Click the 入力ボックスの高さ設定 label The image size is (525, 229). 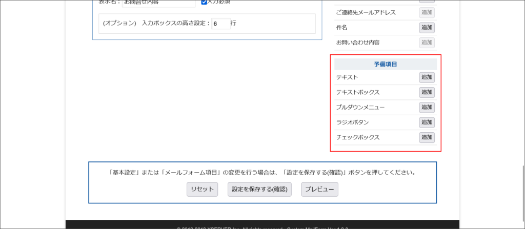click(x=175, y=24)
